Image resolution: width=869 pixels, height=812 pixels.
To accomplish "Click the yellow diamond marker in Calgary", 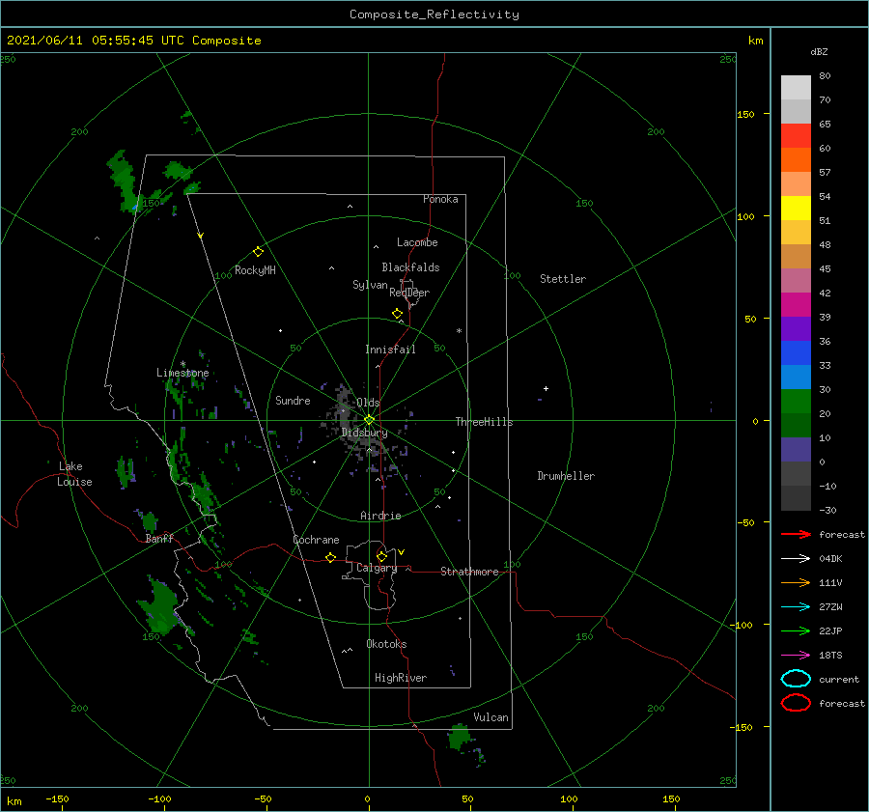I will (x=381, y=556).
